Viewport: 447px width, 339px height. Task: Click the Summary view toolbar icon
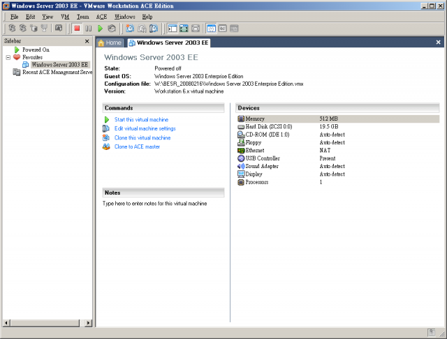point(211,29)
